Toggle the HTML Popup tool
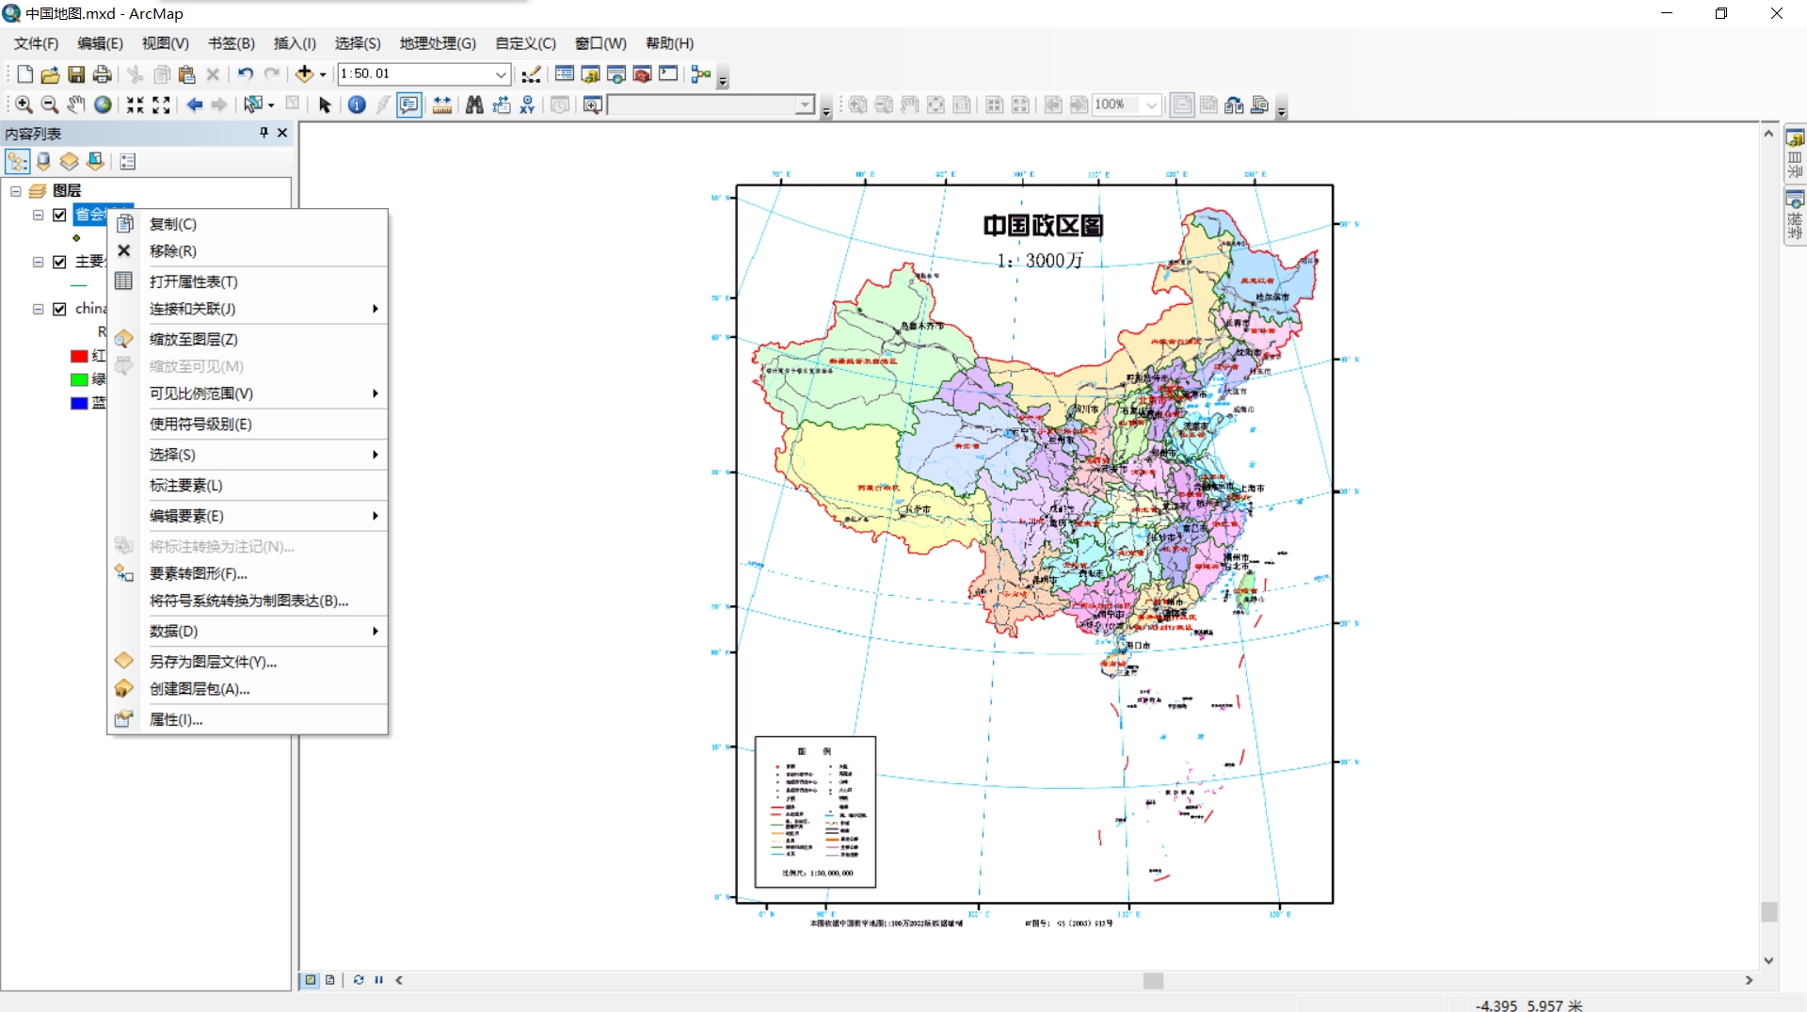 pyautogui.click(x=408, y=105)
